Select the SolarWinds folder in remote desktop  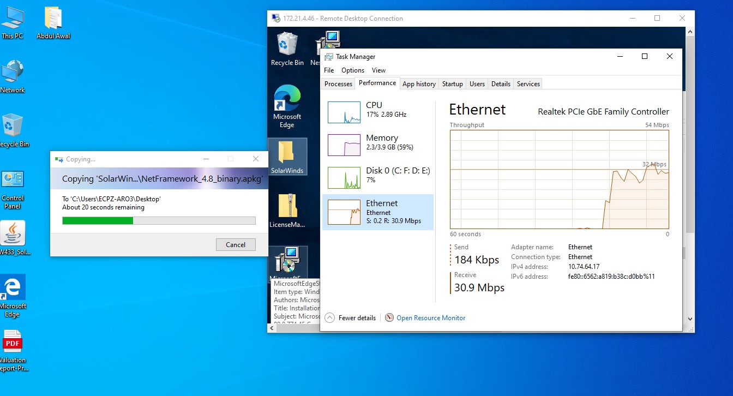[287, 157]
